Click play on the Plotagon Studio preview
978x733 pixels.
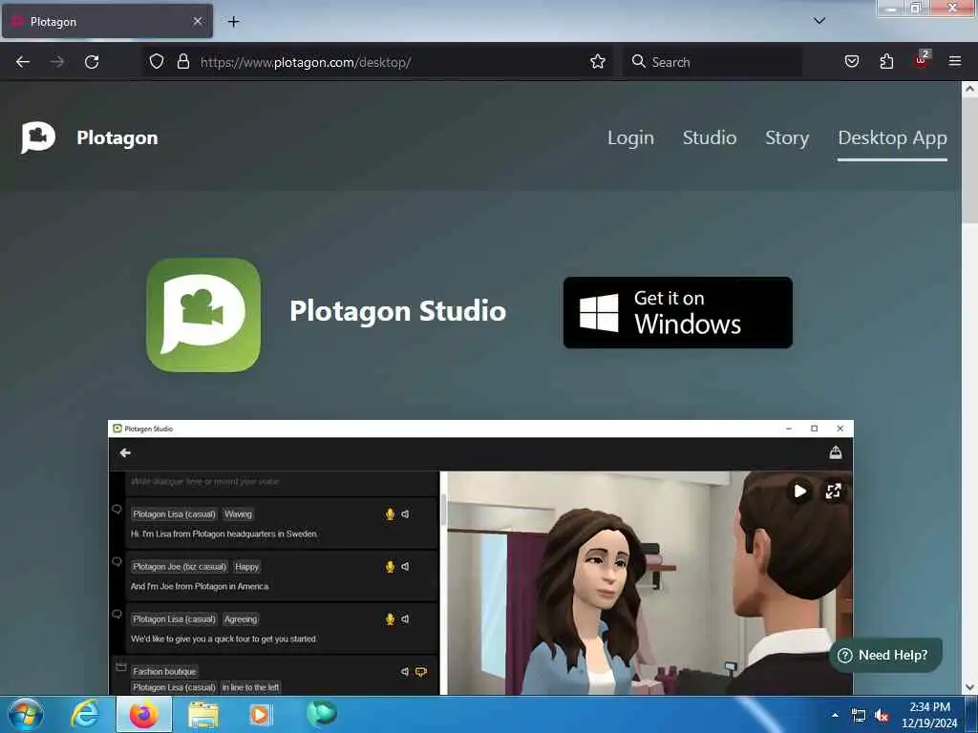(799, 492)
